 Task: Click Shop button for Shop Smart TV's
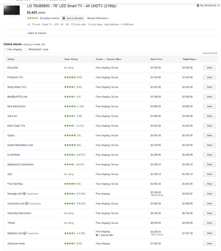click(x=209, y=87)
